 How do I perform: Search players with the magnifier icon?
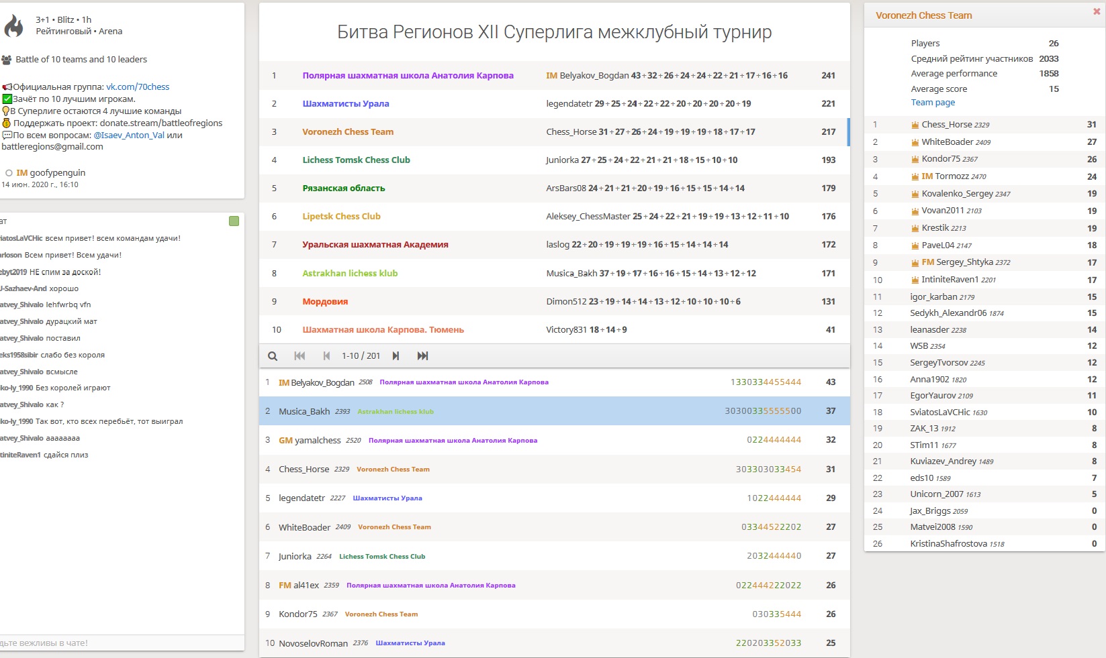click(273, 356)
